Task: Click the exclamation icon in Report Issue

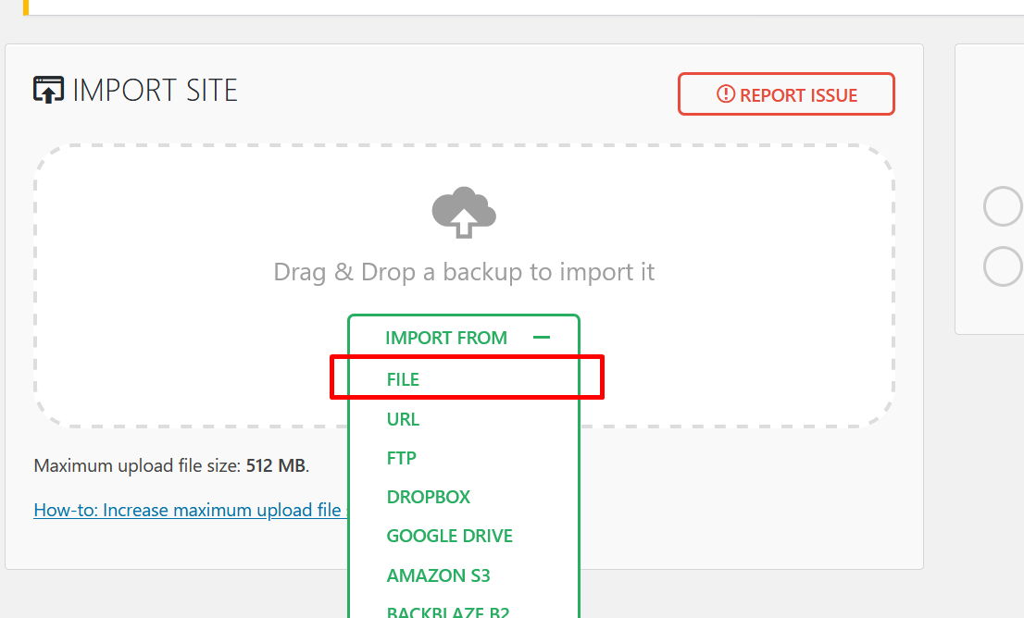Action: tap(726, 94)
